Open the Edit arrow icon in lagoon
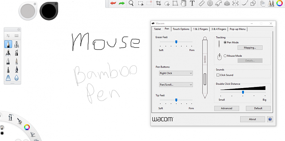Viewport: 285px width, 141px height. click(x=33, y=134)
